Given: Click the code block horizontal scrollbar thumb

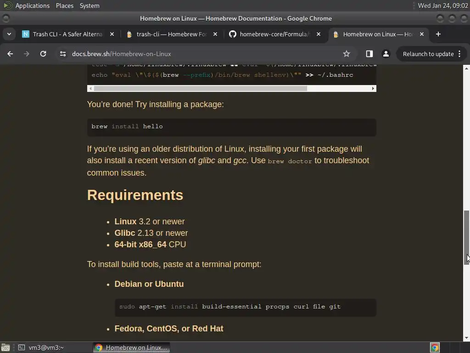Looking at the screenshot, I should click(x=201, y=88).
